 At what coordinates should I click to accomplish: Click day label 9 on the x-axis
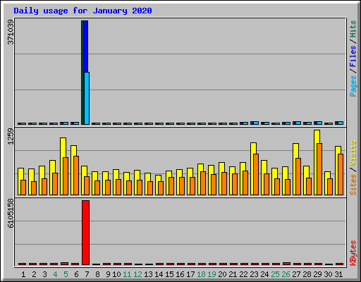point(108,274)
